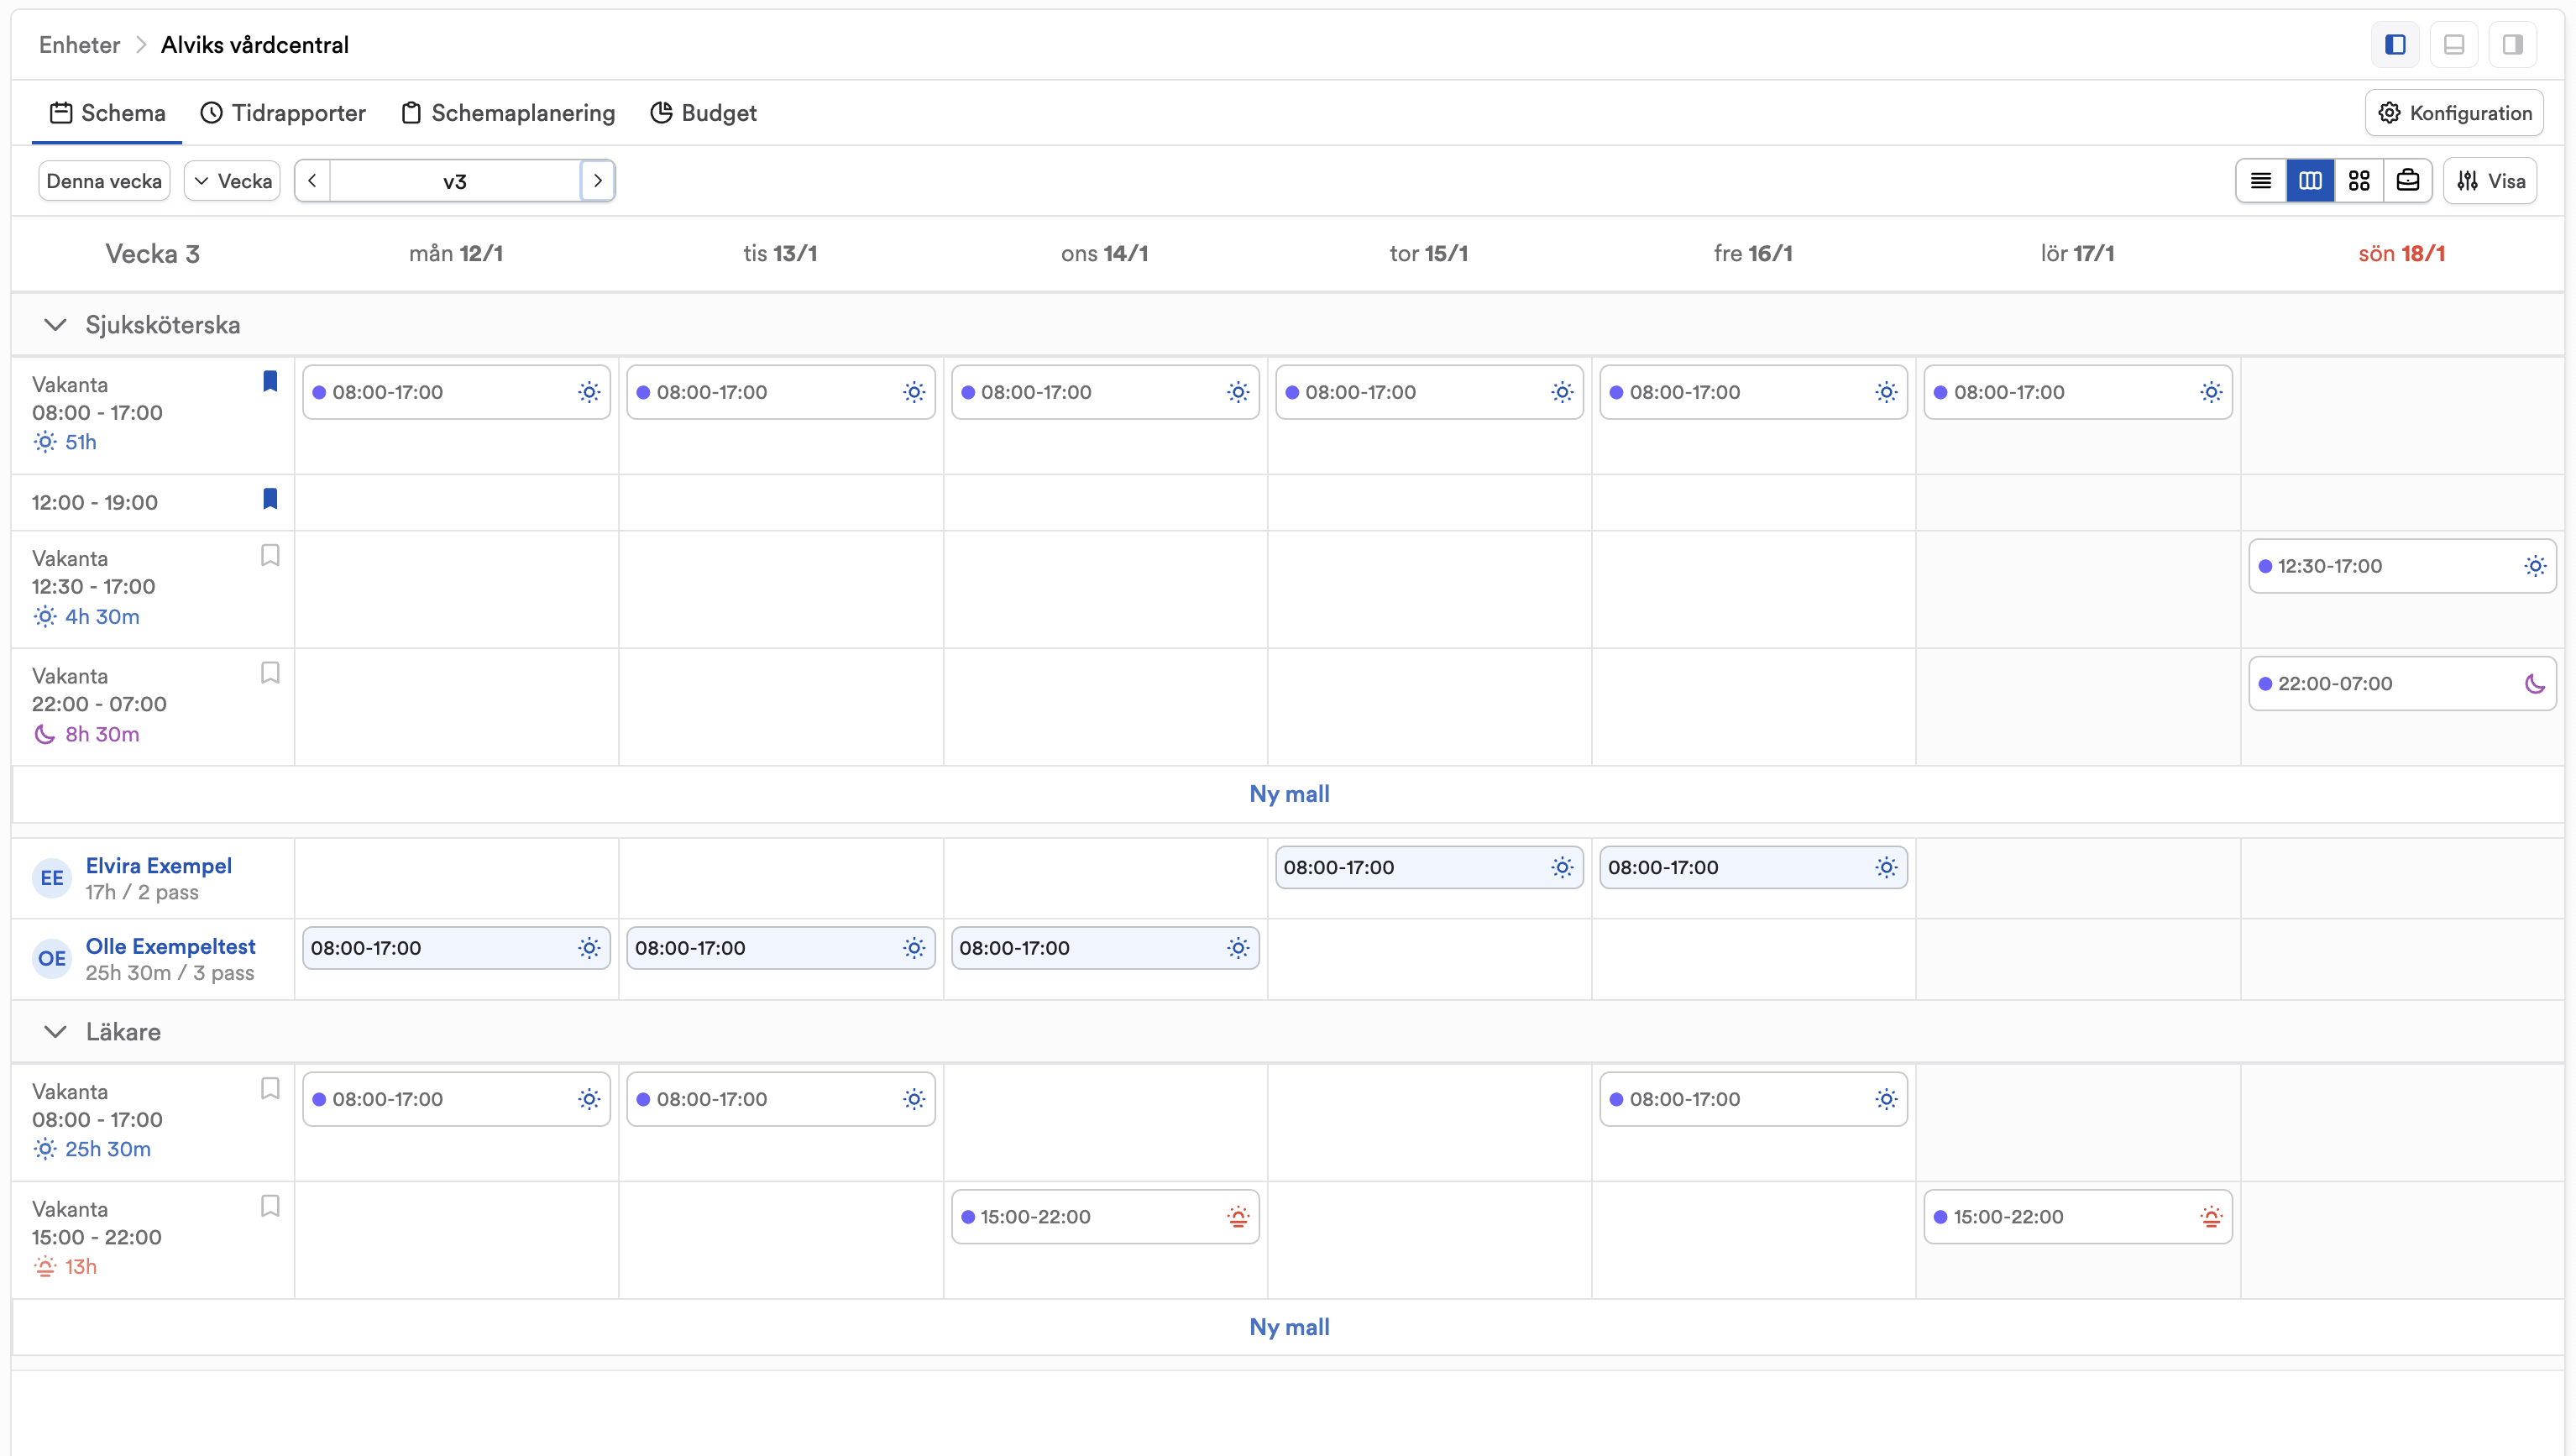
Task: Click the Alviks vårdcentral breadcrumb
Action: [255, 45]
